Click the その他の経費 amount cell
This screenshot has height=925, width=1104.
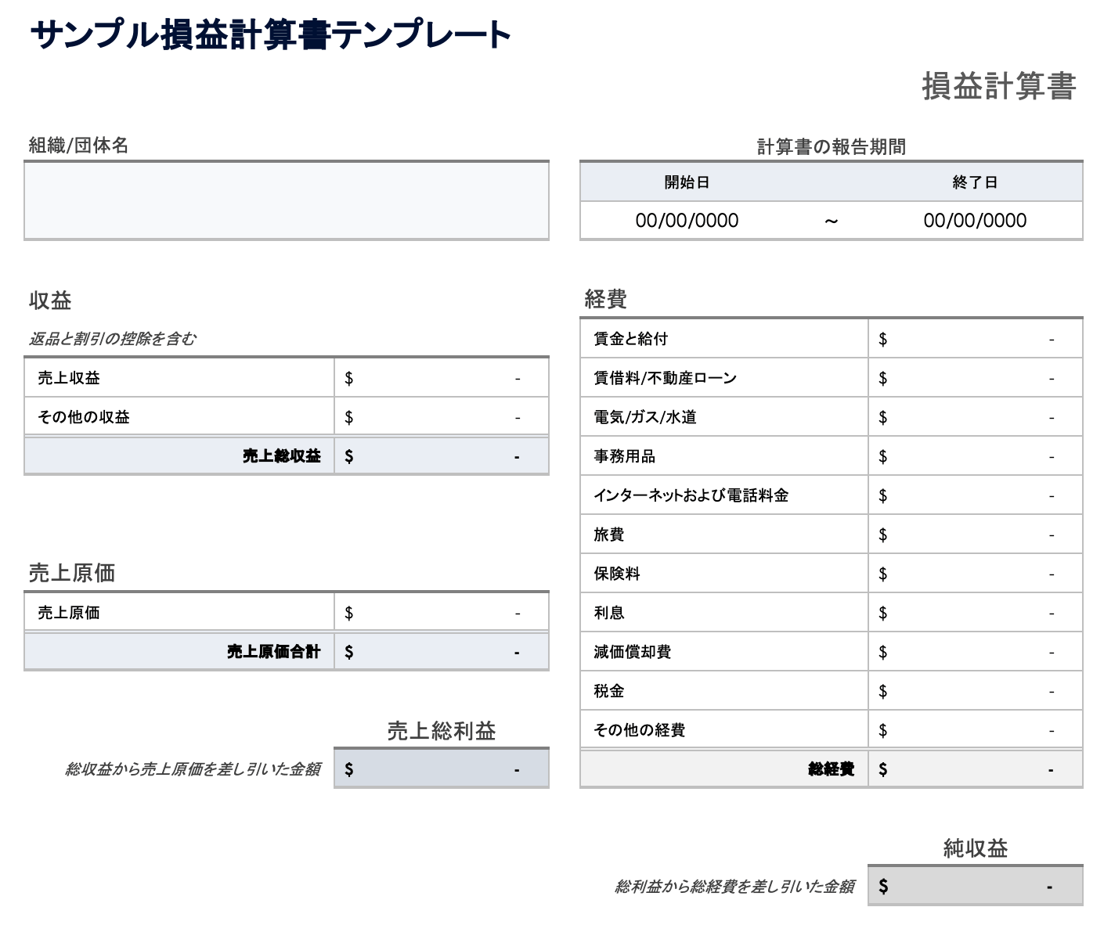(976, 730)
